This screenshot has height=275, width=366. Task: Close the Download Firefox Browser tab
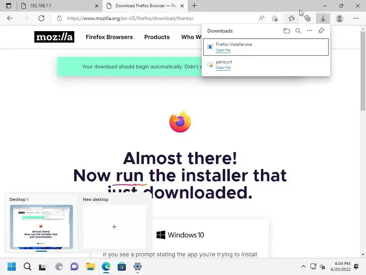point(182,6)
